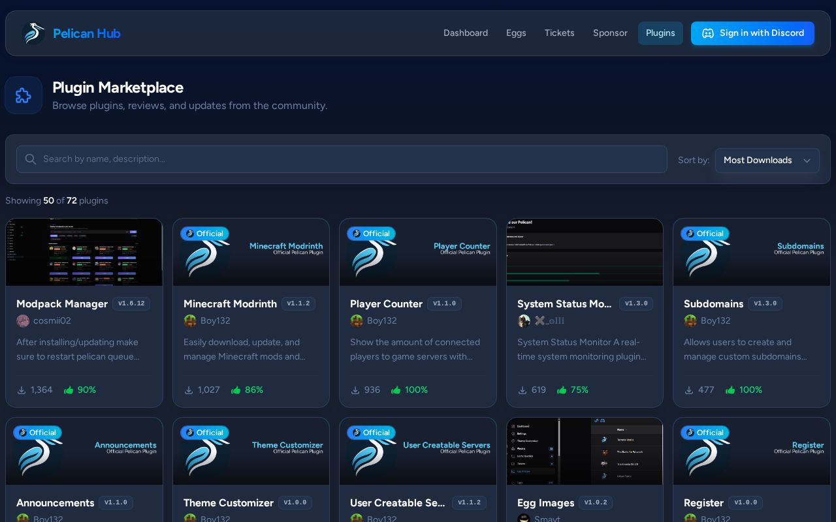Click the Announcements plugin name

[x=55, y=503]
